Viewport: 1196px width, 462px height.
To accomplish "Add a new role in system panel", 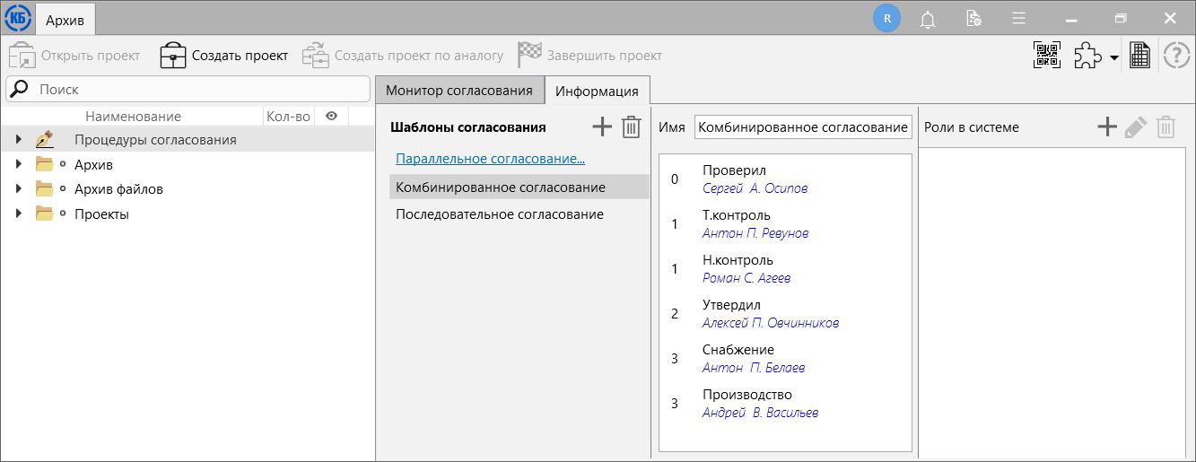I will 1107,127.
